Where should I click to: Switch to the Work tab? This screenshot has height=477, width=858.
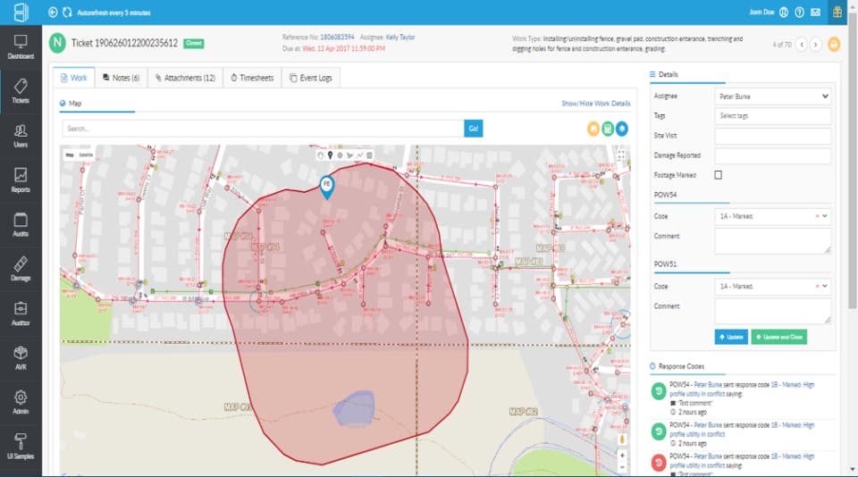coord(74,78)
